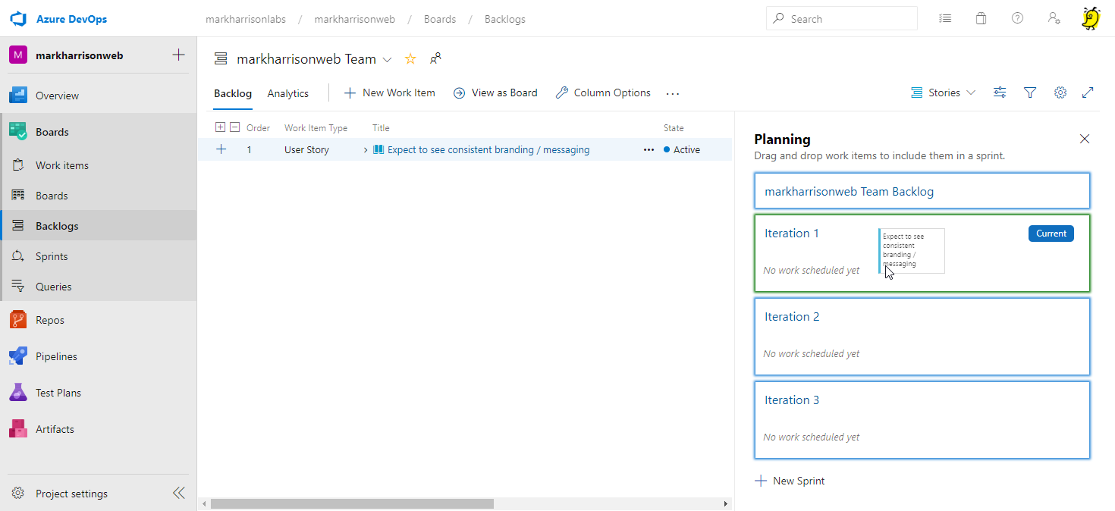The width and height of the screenshot is (1115, 511).
Task: Collapse the left navigation sidebar
Action: (178, 494)
